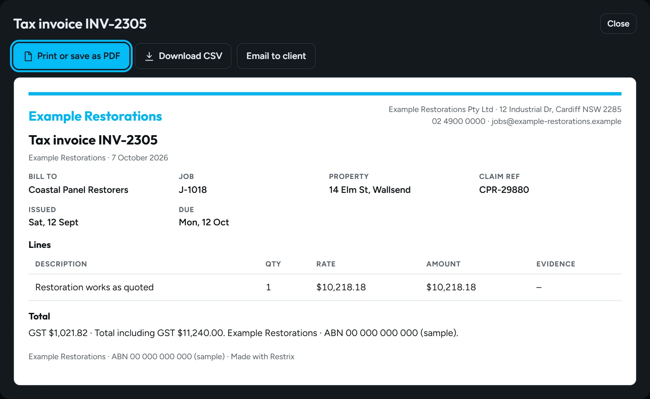Click the bill-to name Coastal Panel Restorers

point(78,190)
